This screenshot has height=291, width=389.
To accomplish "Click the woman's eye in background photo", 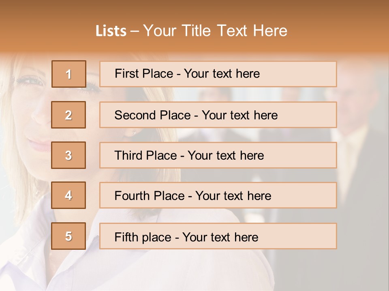I will pos(30,80).
